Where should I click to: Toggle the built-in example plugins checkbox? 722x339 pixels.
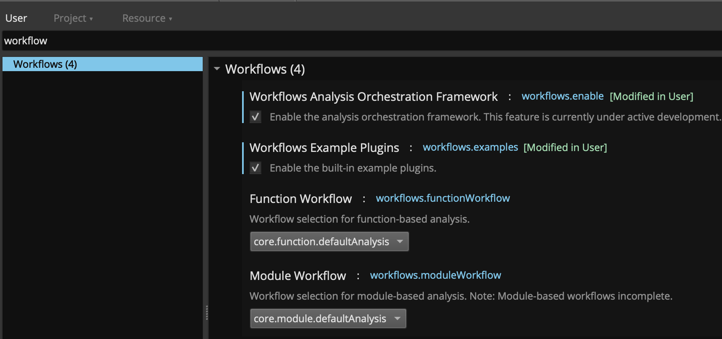pos(255,168)
